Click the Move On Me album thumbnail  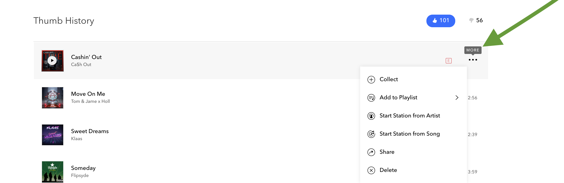(x=52, y=98)
